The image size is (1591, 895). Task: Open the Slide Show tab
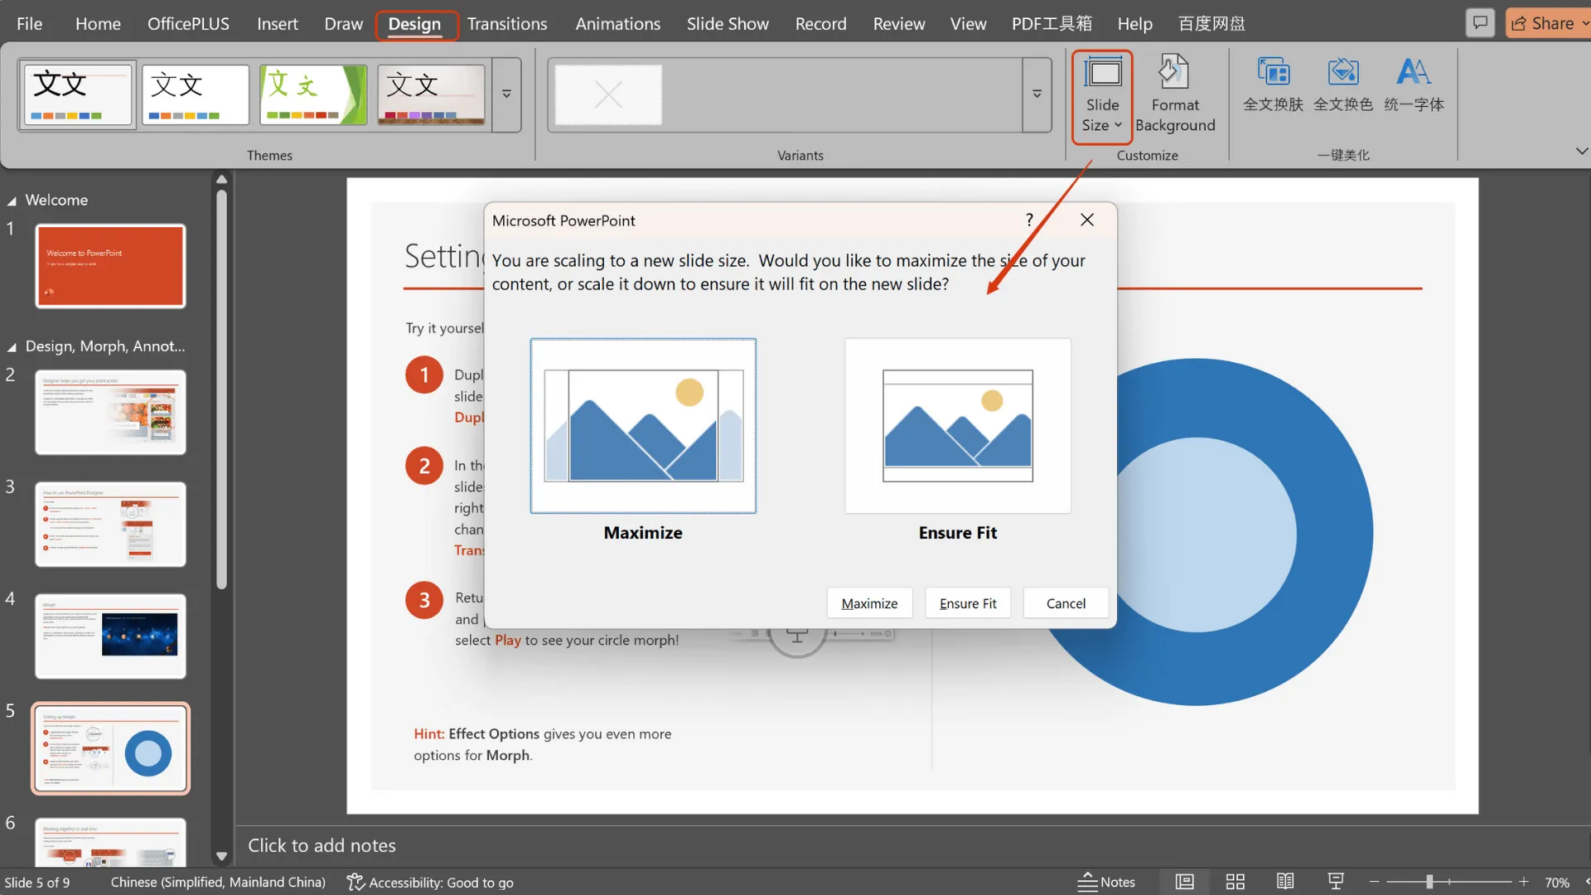click(x=728, y=24)
